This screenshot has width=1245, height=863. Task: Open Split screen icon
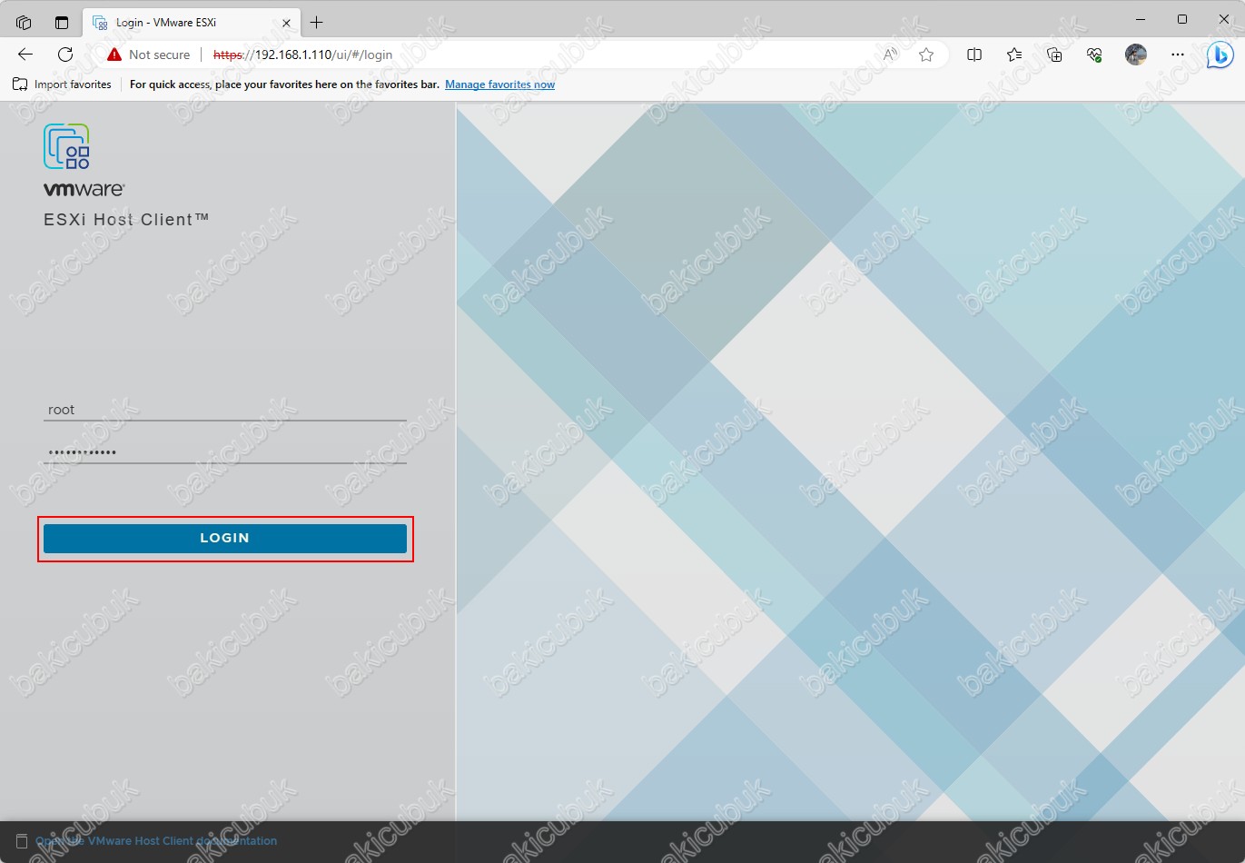[x=974, y=55]
